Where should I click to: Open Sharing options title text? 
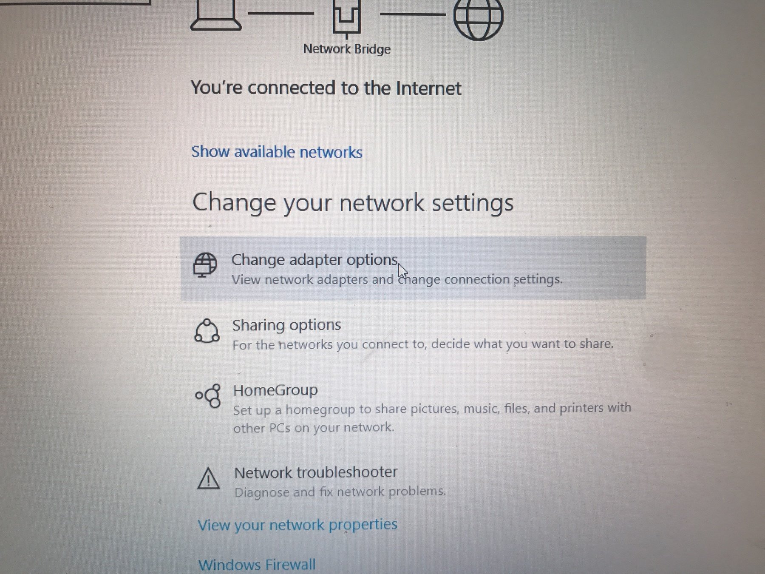(286, 325)
